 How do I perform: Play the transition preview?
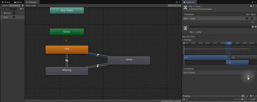click(x=184, y=99)
